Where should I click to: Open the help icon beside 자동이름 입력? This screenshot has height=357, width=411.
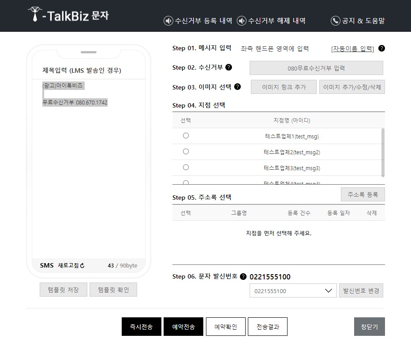(381, 48)
